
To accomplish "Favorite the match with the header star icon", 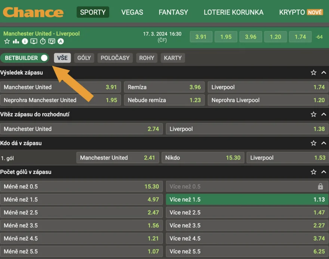I will [x=7, y=41].
